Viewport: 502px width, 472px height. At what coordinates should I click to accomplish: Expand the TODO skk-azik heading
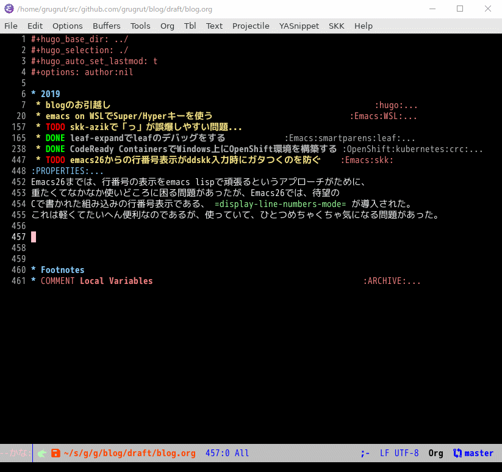coord(156,127)
